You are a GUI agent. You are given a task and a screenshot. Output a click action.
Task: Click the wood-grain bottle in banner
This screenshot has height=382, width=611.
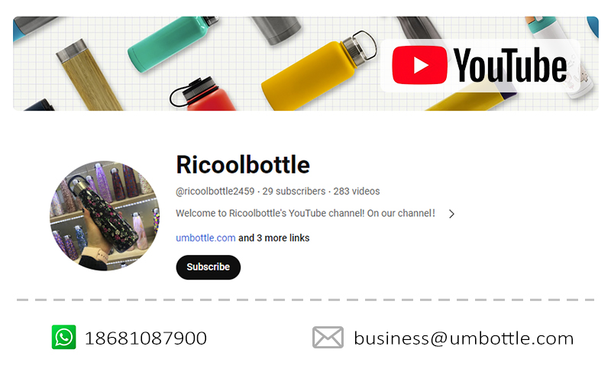pyautogui.click(x=89, y=76)
